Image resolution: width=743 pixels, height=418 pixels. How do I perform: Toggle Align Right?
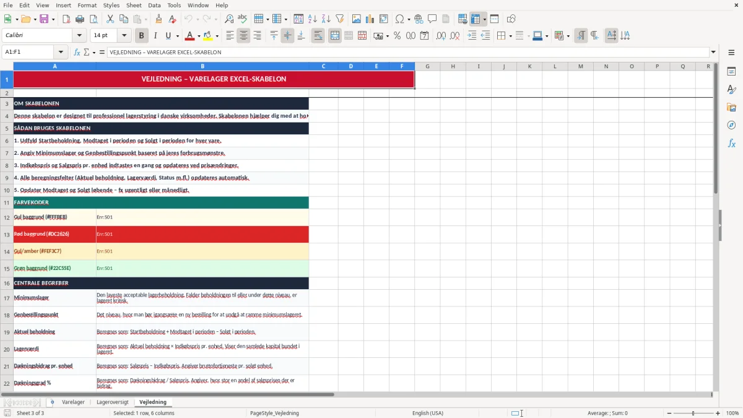257,36
